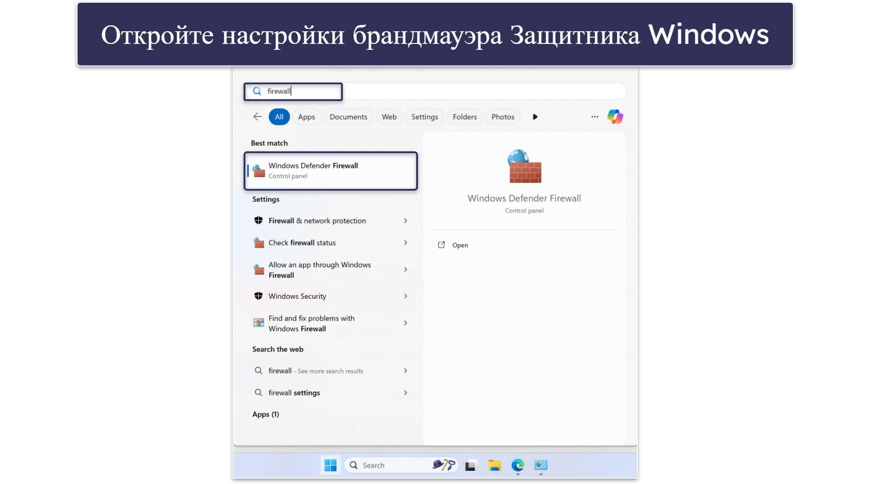Show more filters with the play arrow

point(535,117)
